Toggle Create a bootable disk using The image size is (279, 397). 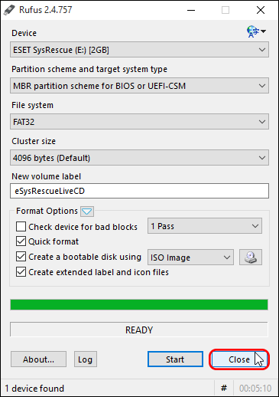coord(21,257)
